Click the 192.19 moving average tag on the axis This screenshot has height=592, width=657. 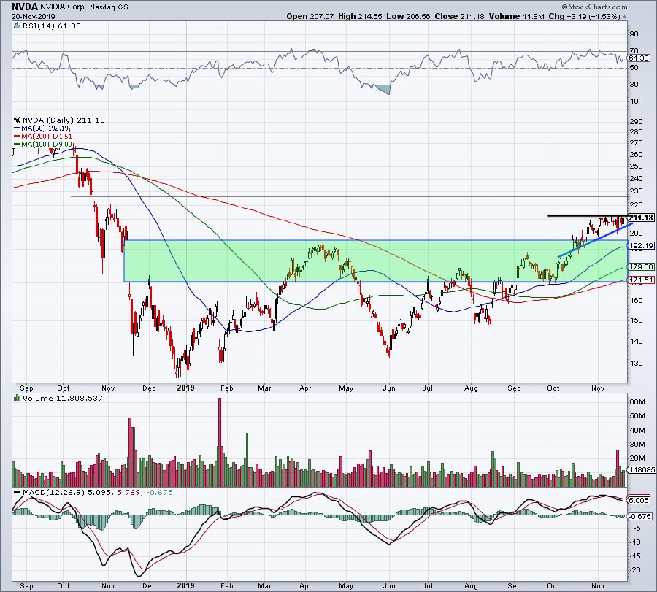(x=641, y=246)
